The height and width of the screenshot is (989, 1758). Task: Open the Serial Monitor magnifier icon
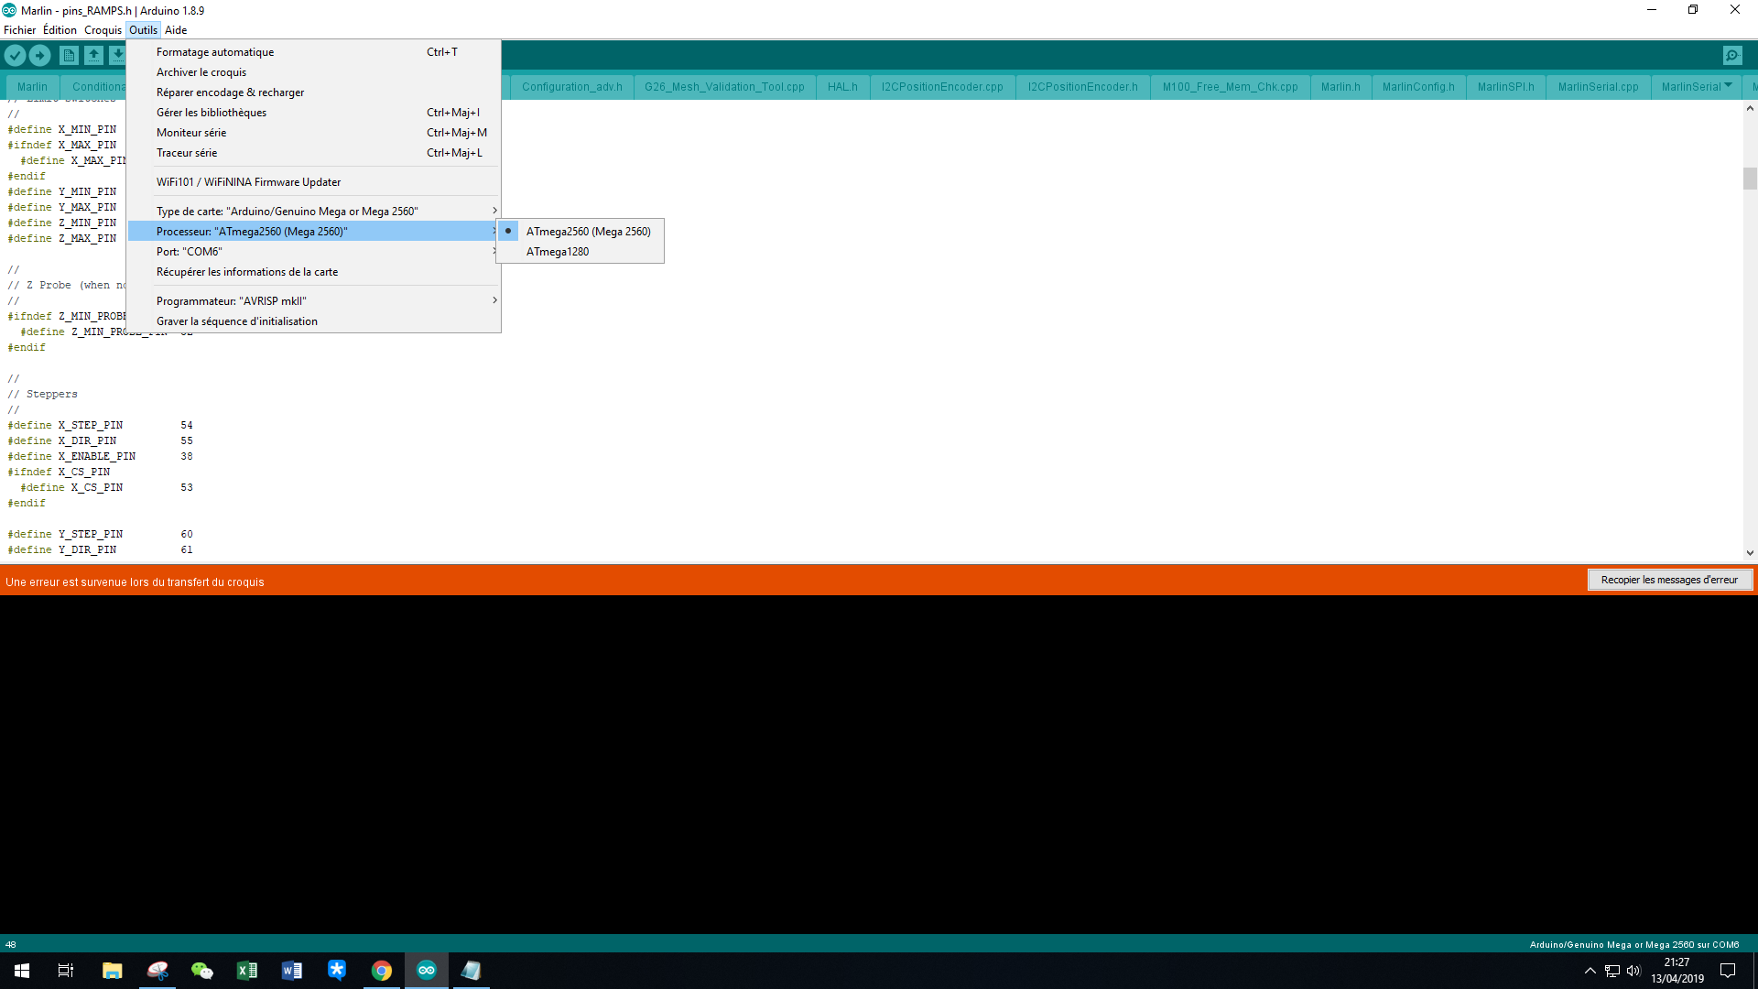point(1732,56)
